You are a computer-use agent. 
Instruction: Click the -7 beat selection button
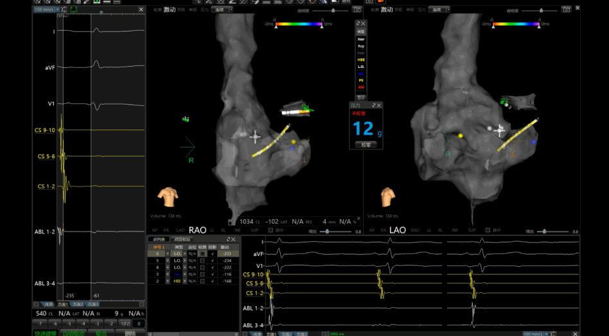coord(40,324)
